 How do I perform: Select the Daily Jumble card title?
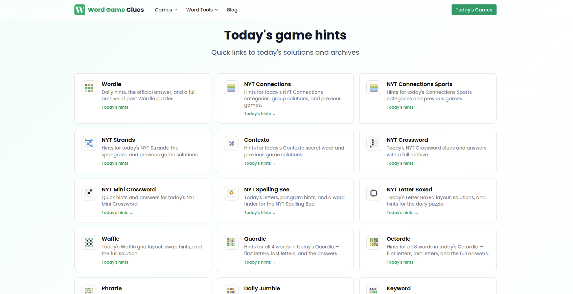[x=262, y=288]
